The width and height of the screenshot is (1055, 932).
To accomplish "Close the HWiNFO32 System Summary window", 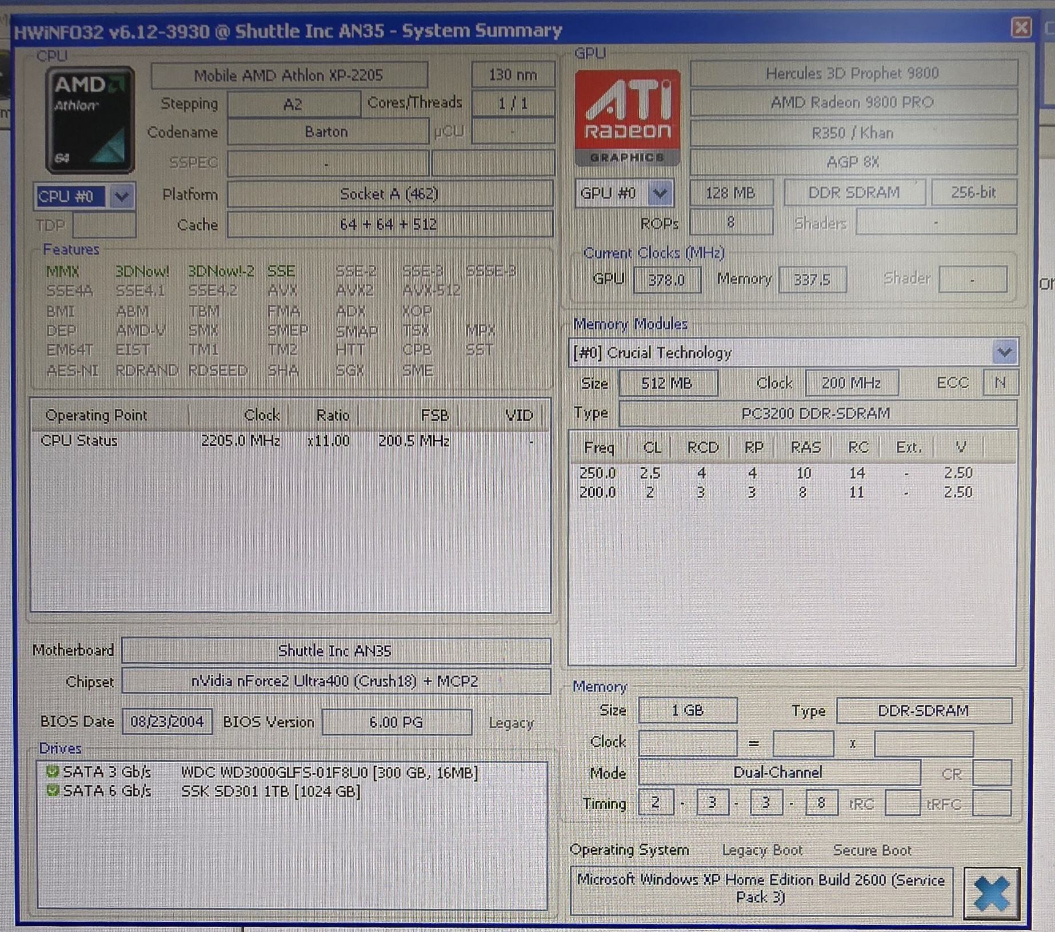I will coord(1021,27).
